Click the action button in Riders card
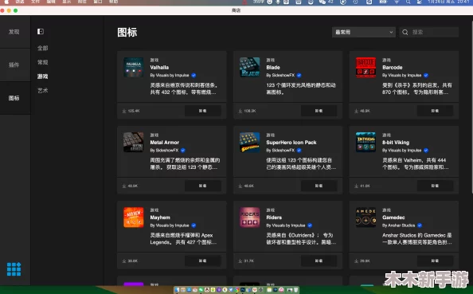This screenshot has width=473, height=294. pos(319,261)
